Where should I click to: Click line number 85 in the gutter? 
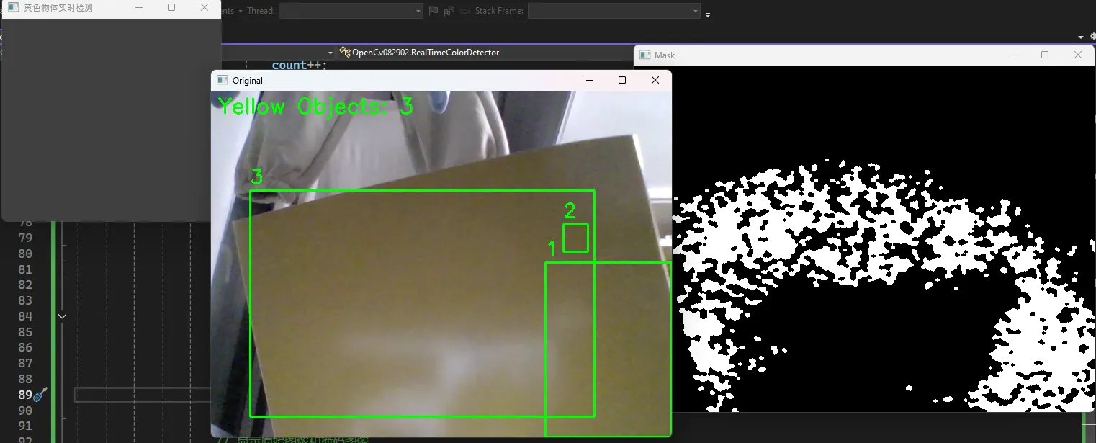coord(25,332)
